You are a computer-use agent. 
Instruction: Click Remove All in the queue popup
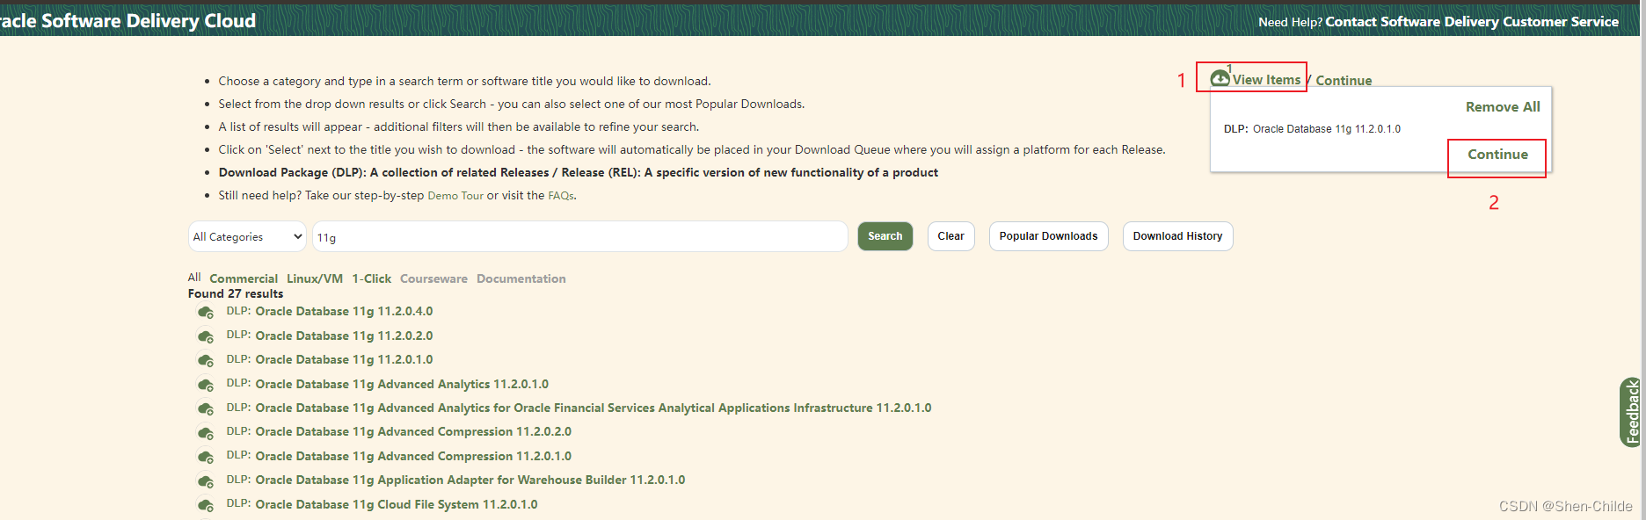click(1503, 107)
